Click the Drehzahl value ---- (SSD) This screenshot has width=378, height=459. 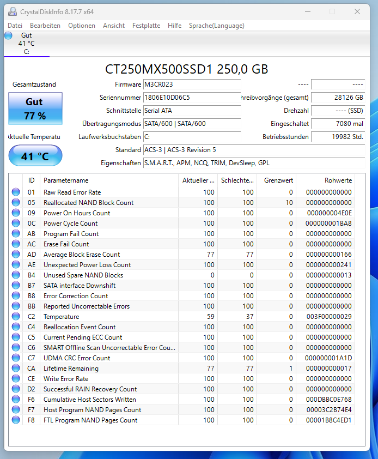click(x=338, y=111)
